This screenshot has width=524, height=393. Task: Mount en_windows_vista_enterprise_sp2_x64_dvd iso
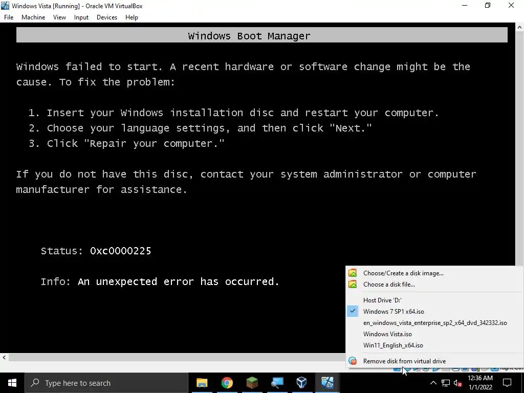434,323
